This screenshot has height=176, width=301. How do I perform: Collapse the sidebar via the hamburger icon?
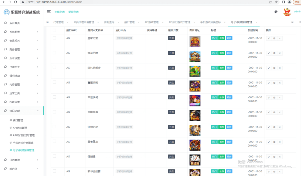[x=49, y=12]
